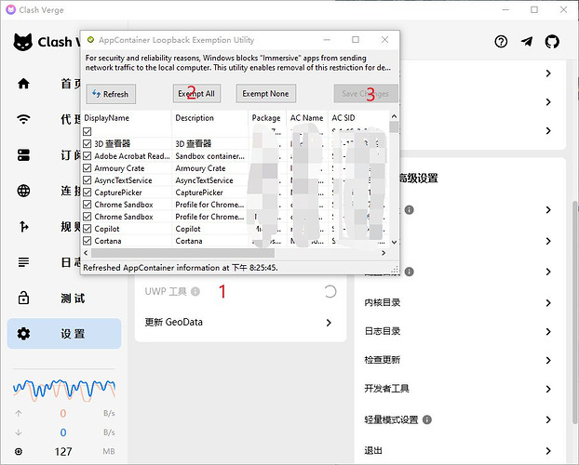The image size is (579, 465).
Task: Click the app list scroll-right arrow
Action: 384,253
